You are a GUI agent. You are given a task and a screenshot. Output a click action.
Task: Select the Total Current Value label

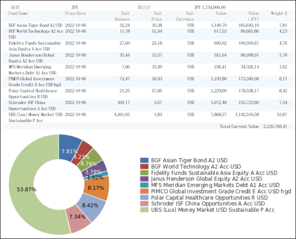[239, 127]
